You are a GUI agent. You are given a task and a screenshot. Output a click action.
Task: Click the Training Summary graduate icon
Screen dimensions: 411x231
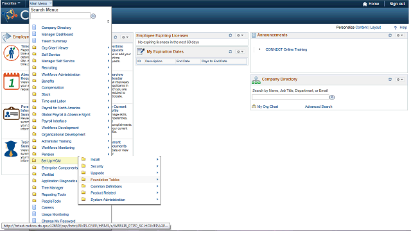coord(11,148)
